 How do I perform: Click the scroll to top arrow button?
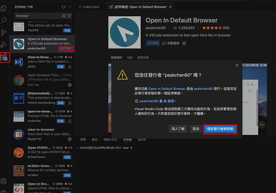click(262, 125)
